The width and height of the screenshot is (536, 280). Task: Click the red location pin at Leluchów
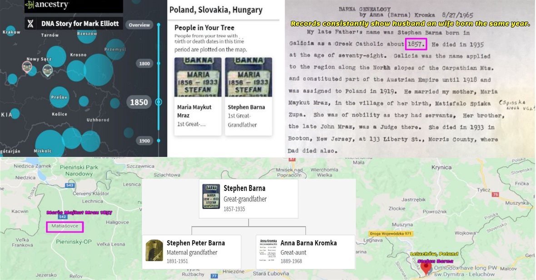coord(425,266)
